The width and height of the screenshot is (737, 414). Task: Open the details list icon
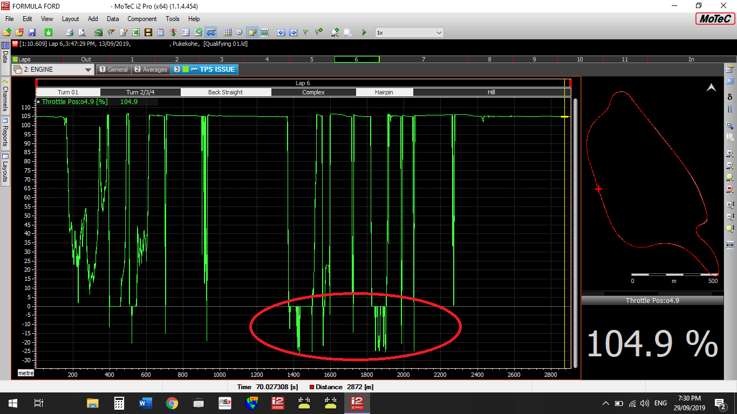186,32
